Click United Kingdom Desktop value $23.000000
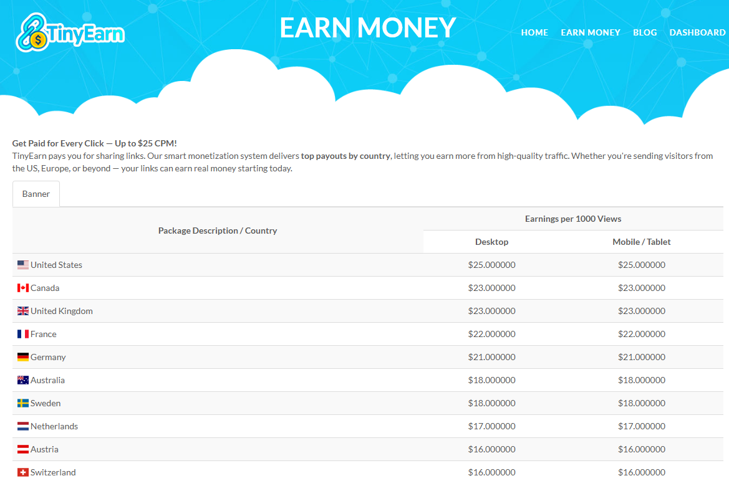Image resolution: width=729 pixels, height=481 pixels. click(x=492, y=311)
